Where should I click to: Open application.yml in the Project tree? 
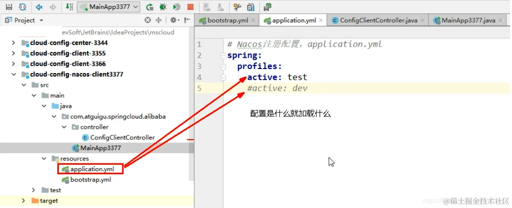pyautogui.click(x=92, y=169)
